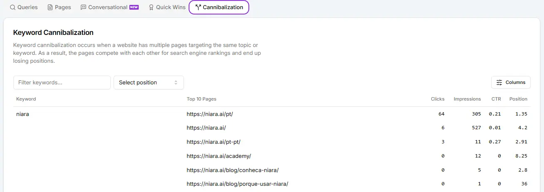The width and height of the screenshot is (544, 192).
Task: Click the CTR value 0.21
Action: point(495,114)
